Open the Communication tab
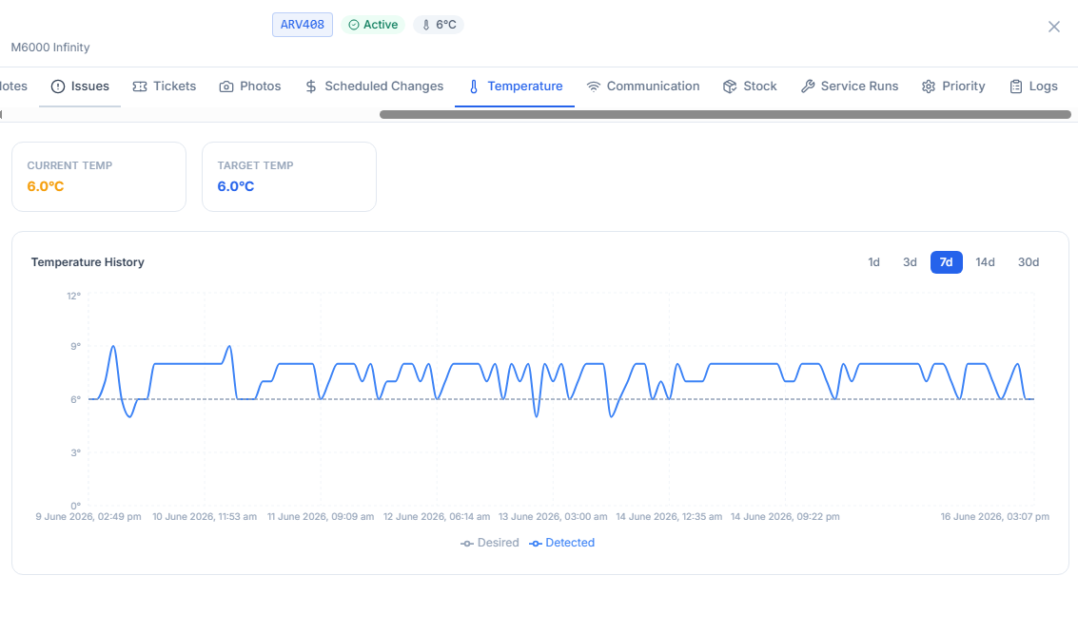Image resolution: width=1078 pixels, height=633 pixels. 643,86
